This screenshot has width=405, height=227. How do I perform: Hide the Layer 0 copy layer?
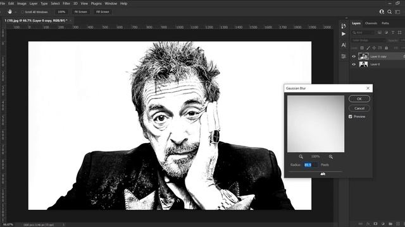[x=354, y=56]
